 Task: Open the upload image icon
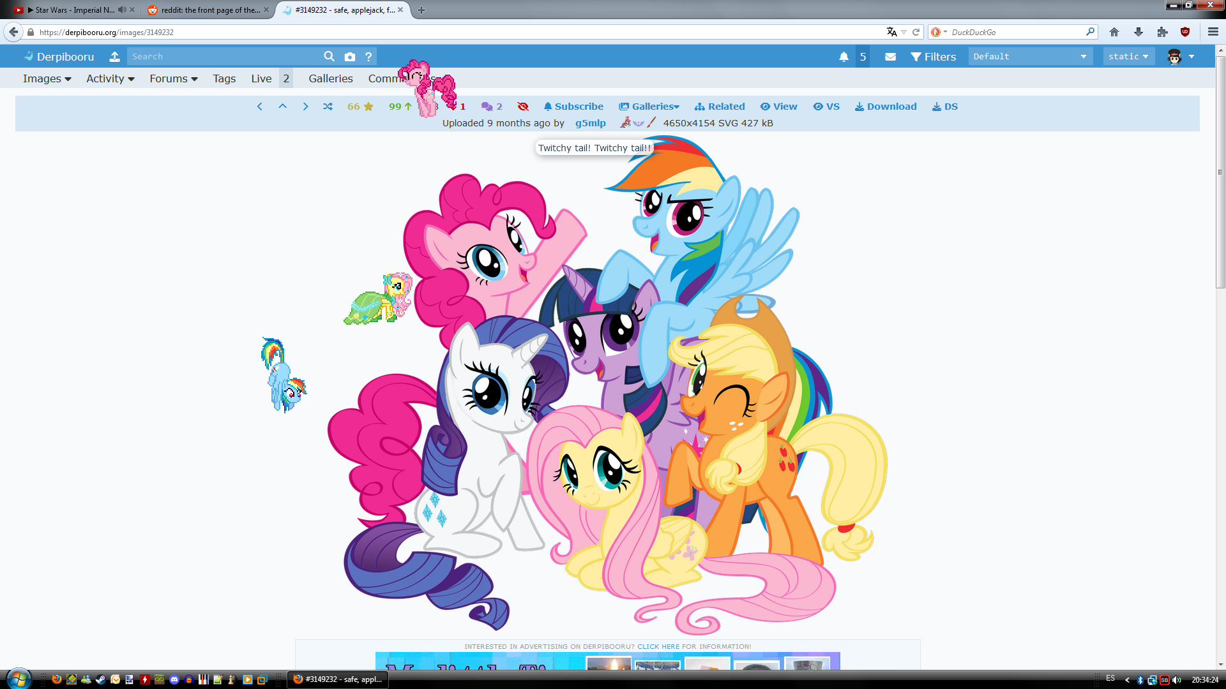pos(114,57)
